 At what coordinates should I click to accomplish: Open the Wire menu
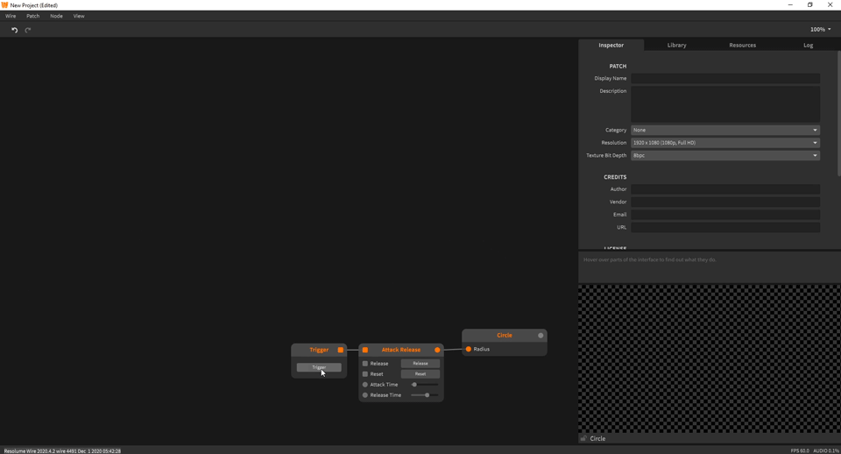[x=11, y=16]
